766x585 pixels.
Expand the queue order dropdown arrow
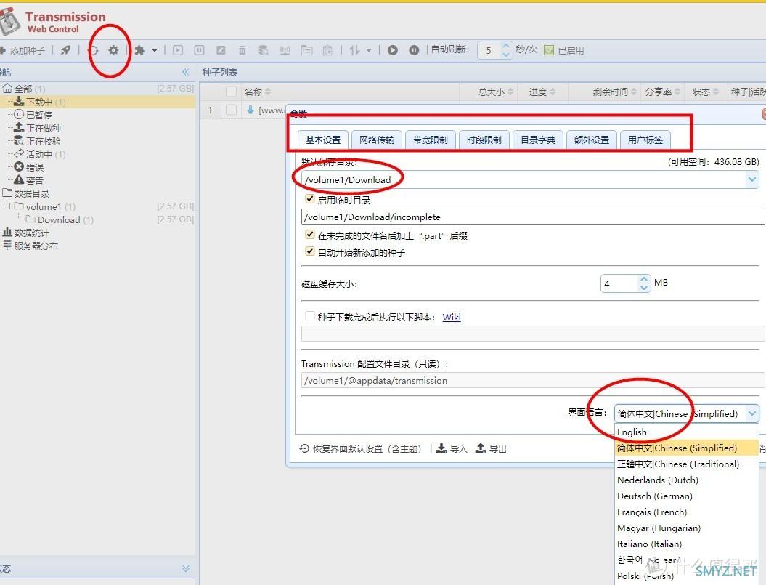click(369, 50)
